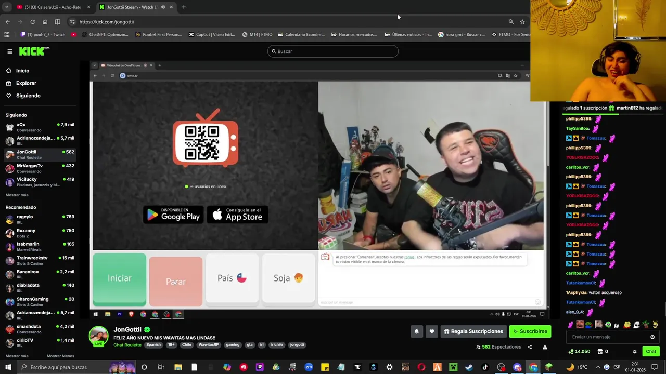Open the Chat Roulette category link
Screen dimensions: 666x374
(x=127, y=345)
